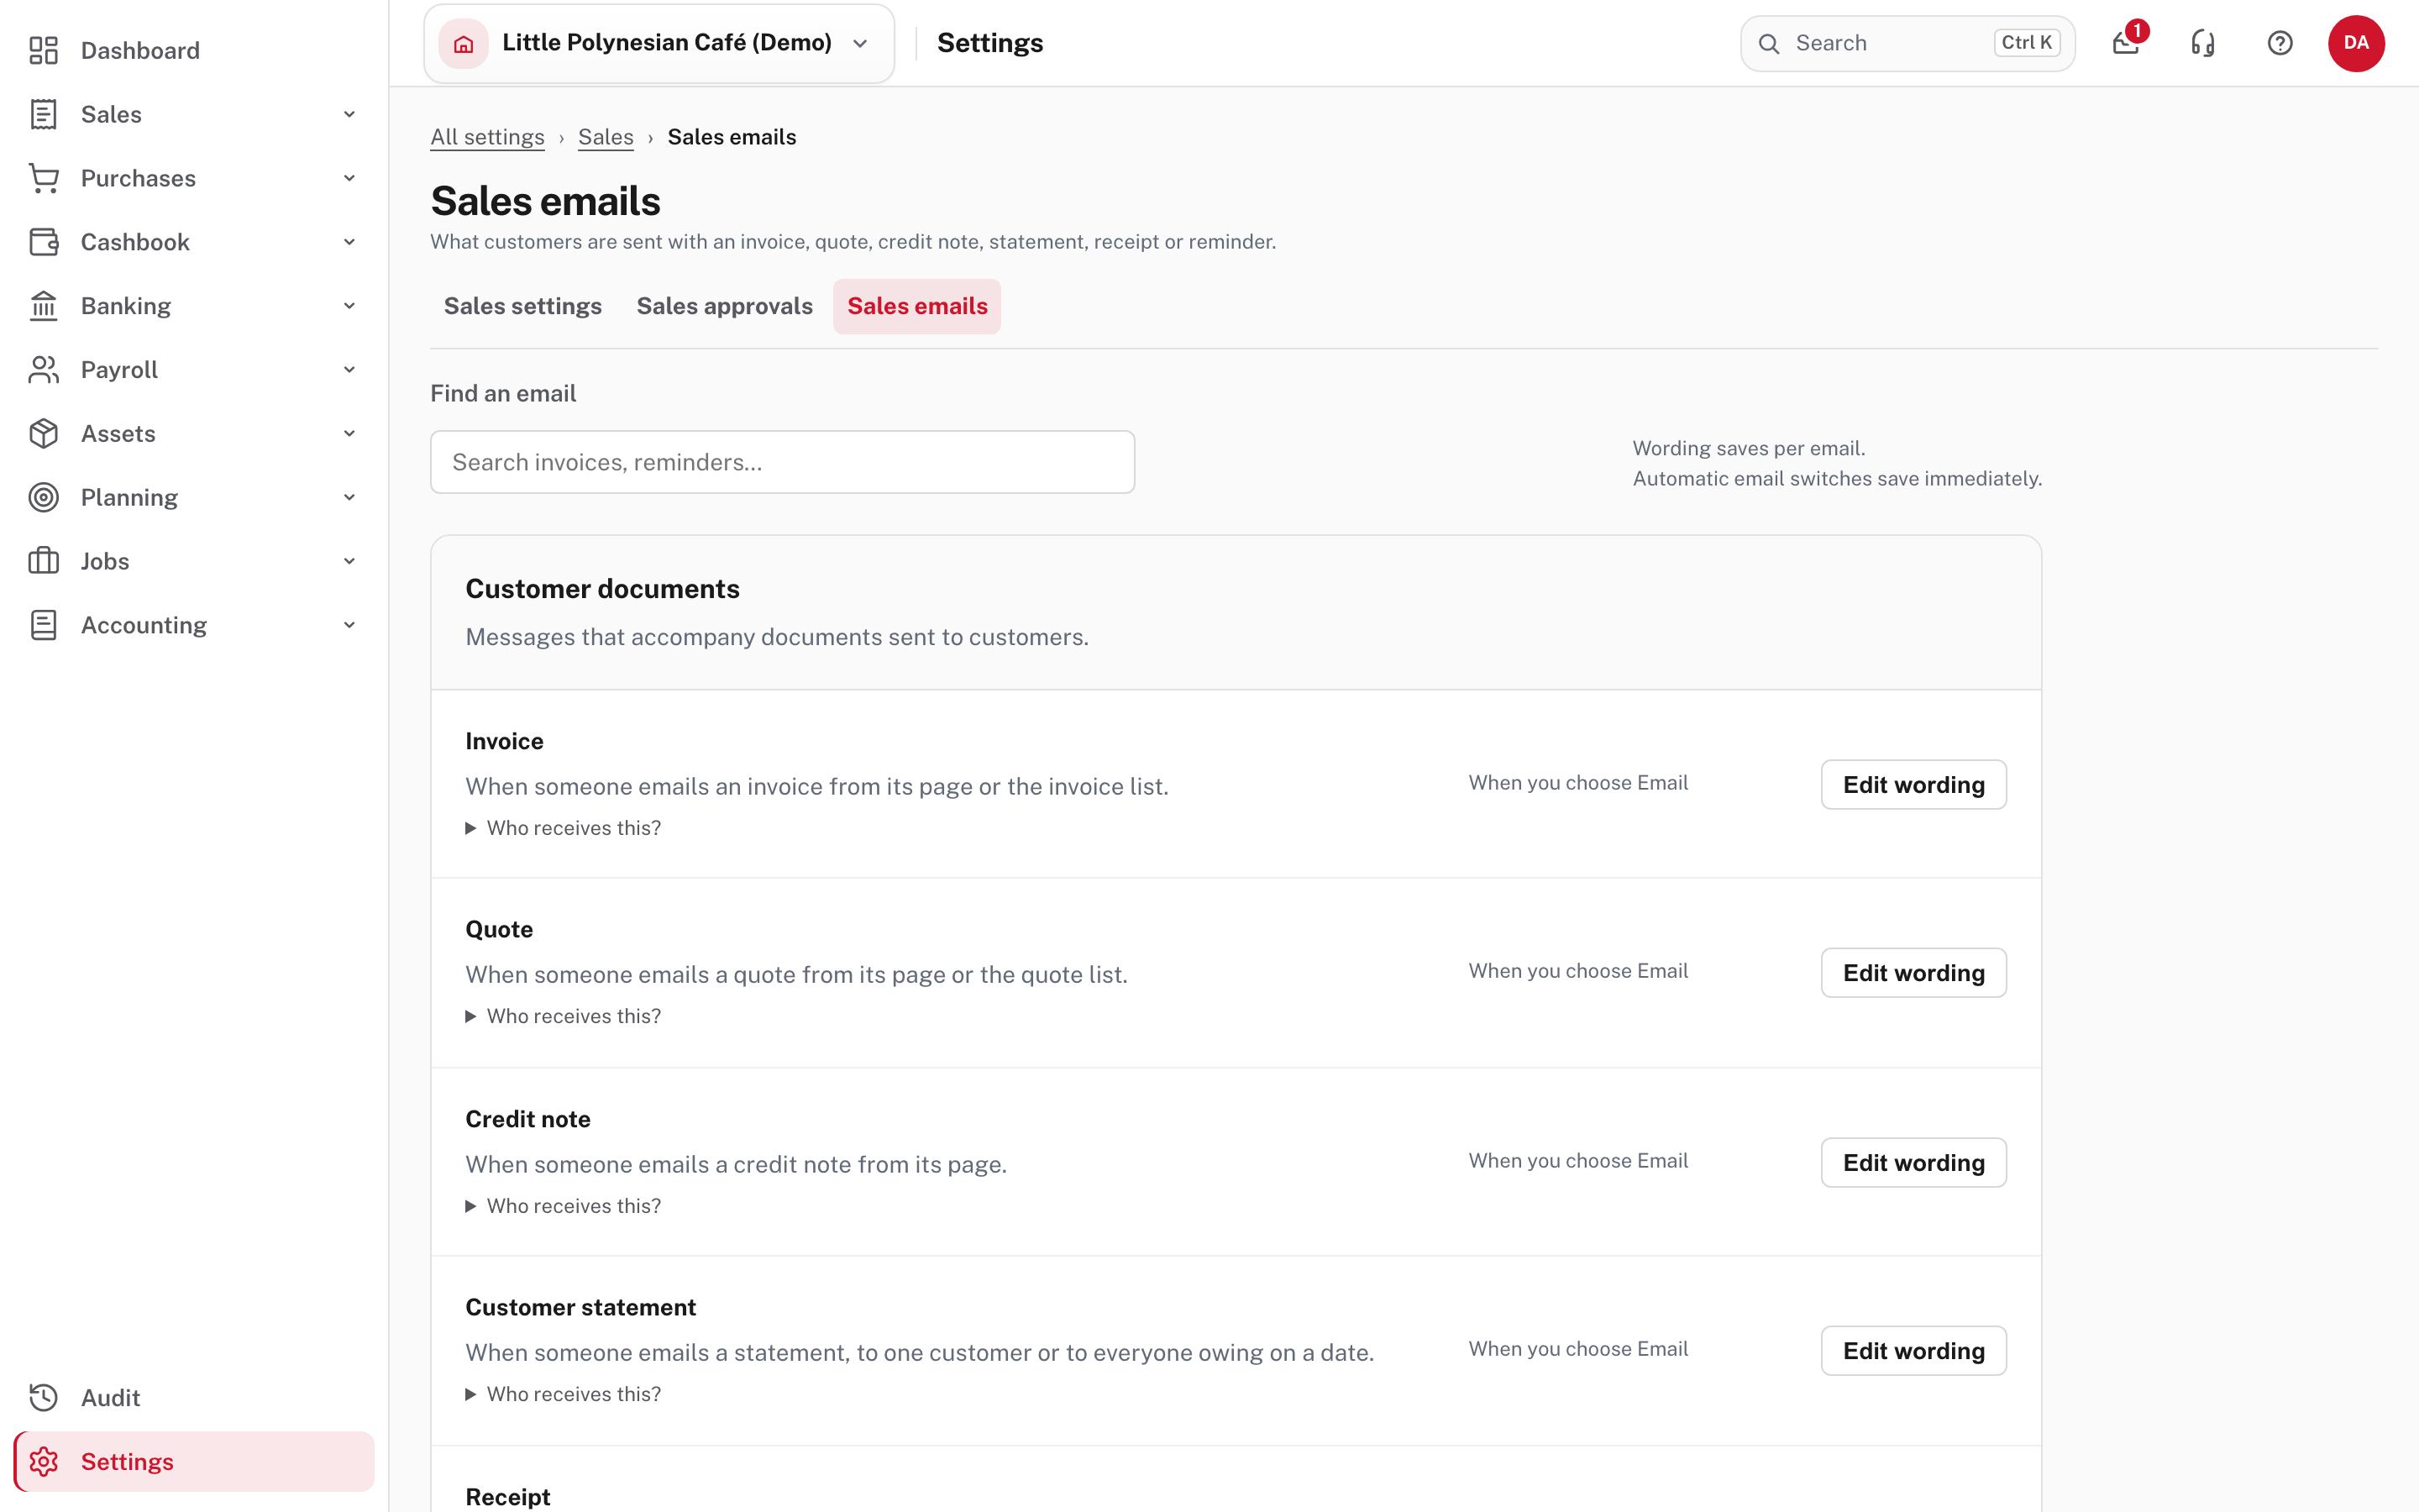
Task: Expand Who receives this under Credit note
Action: 563,1206
